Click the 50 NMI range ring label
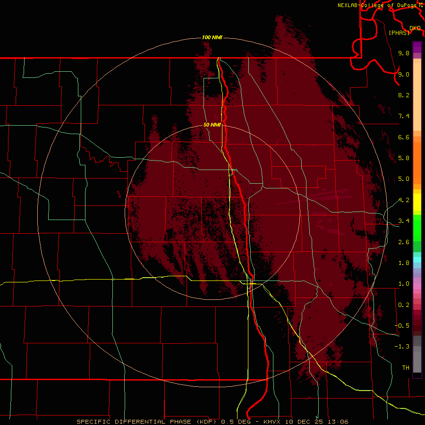425x425 pixels. coord(212,125)
